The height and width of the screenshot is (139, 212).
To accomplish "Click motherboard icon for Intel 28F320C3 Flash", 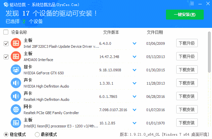I will (16, 43).
